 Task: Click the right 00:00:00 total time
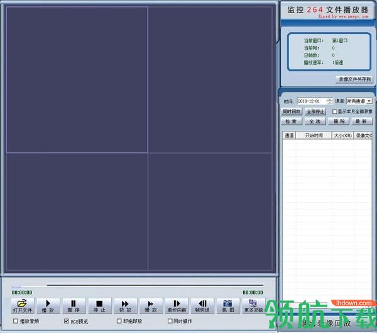(253, 293)
